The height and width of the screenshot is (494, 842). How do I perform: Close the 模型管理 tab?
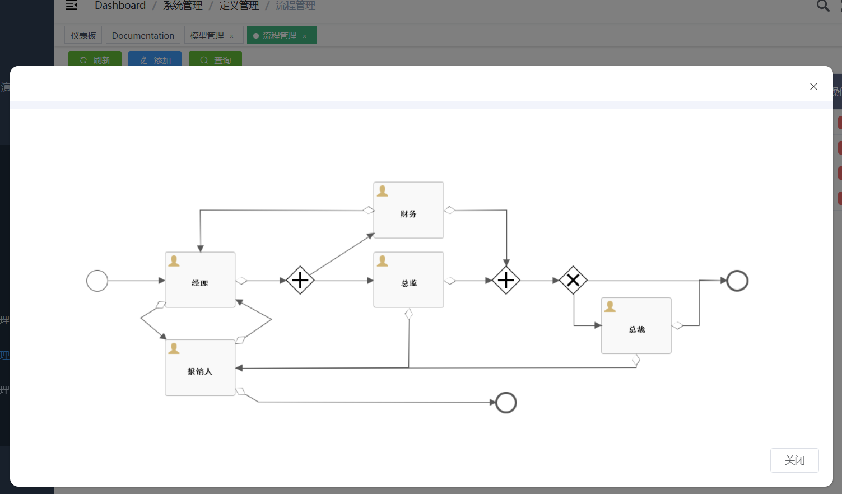[231, 36]
